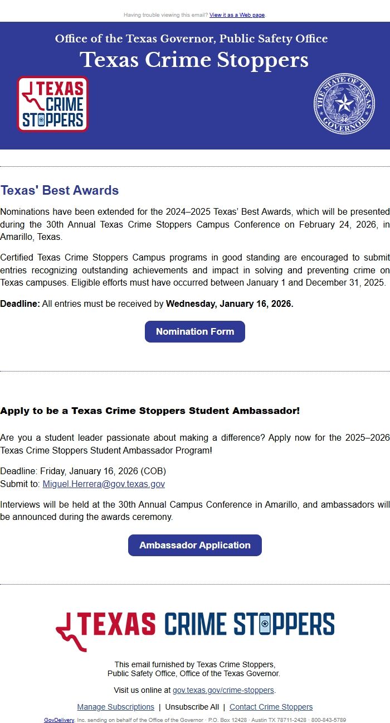390x723 pixels.
Task: Click the bold 'Wednesday, January 16, 2026' deadline text
Action: click(230, 304)
